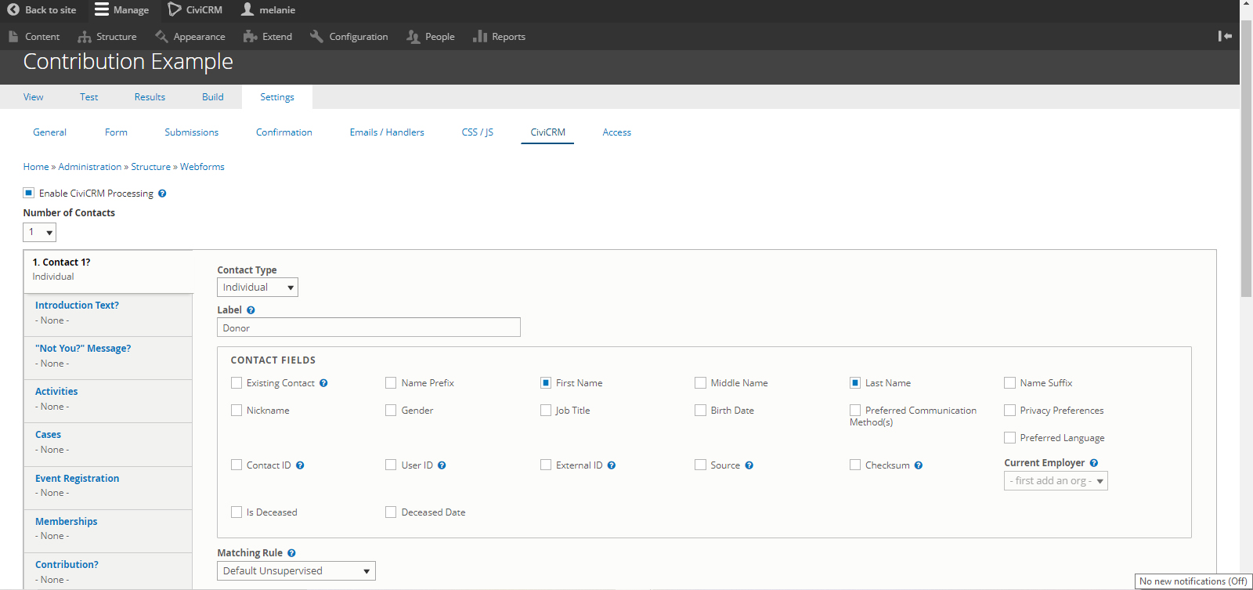The height and width of the screenshot is (590, 1253).
Task: Open help icon next to Label
Action: 251,310
